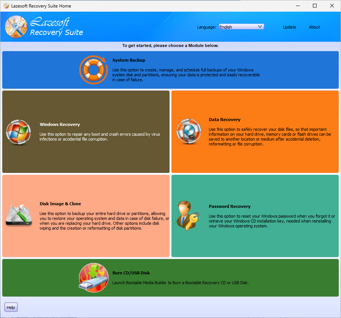Open the Update menu item
This screenshot has height=318, width=341.
[289, 27]
